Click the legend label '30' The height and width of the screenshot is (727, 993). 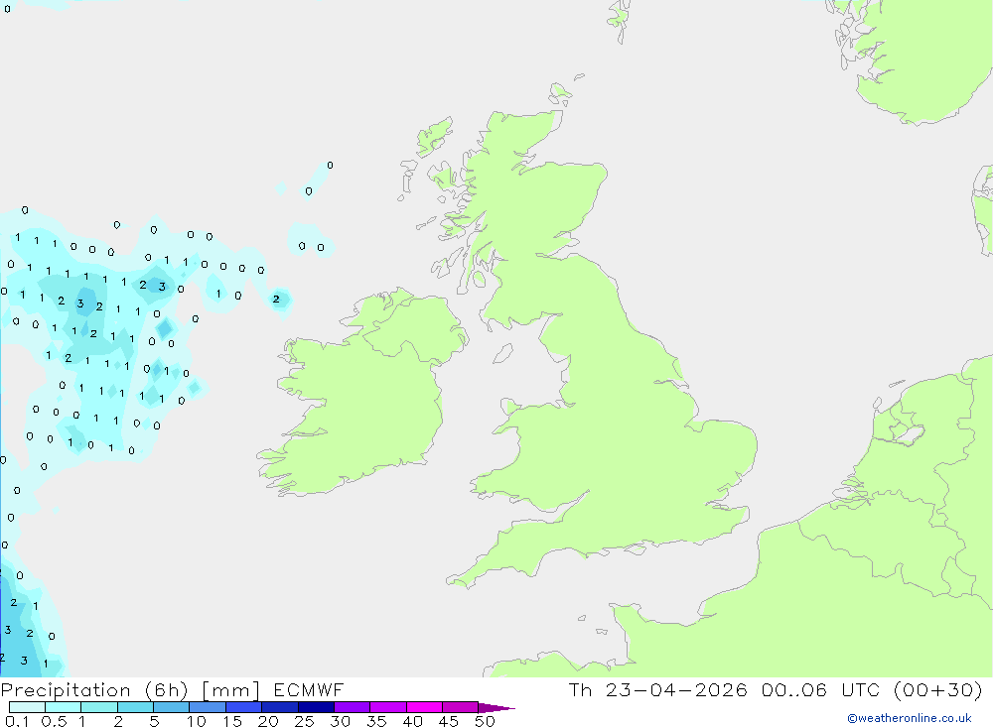pyautogui.click(x=340, y=721)
